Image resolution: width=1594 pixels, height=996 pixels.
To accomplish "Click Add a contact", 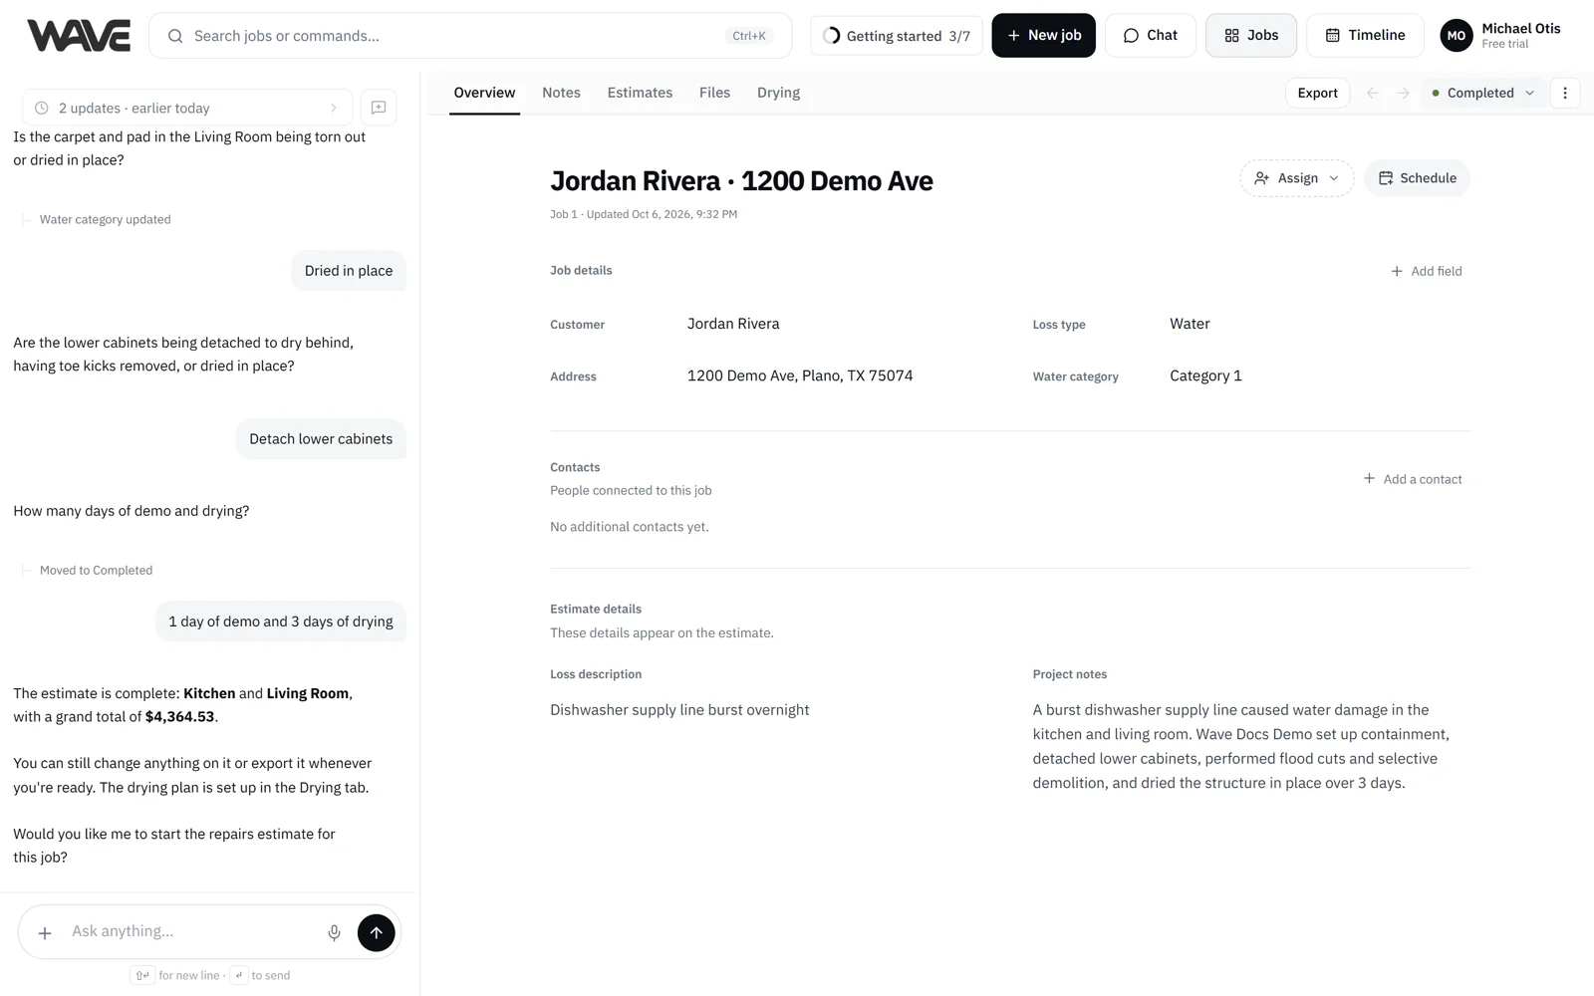I will point(1413,479).
